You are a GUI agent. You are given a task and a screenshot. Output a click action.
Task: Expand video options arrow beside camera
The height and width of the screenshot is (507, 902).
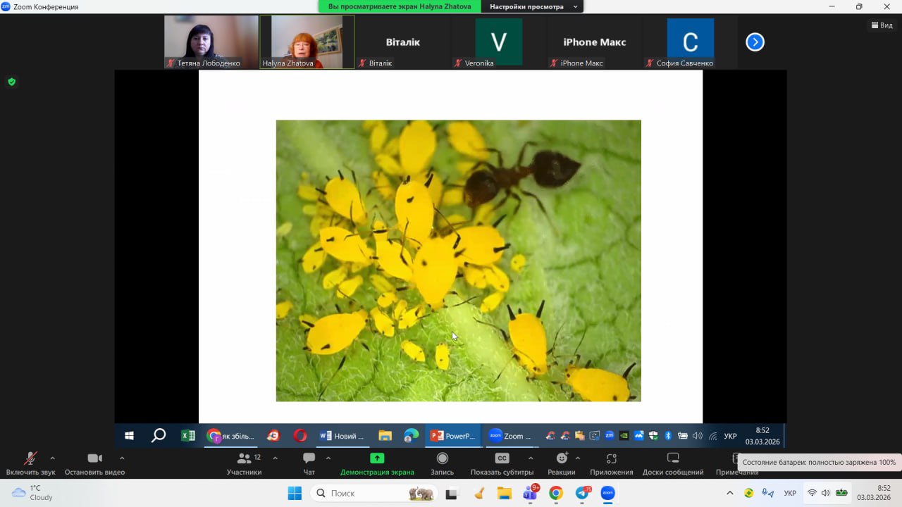click(x=122, y=458)
